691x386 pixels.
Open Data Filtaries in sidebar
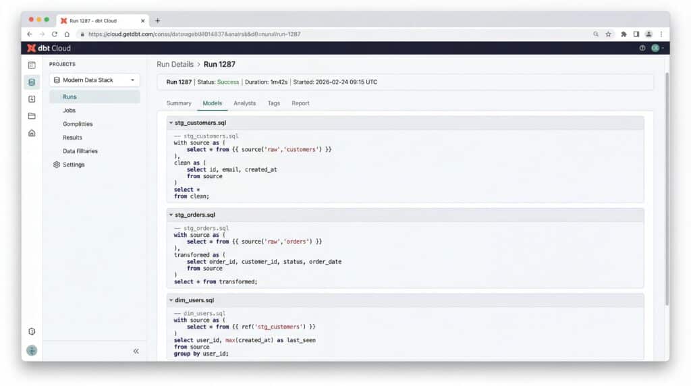(x=80, y=151)
